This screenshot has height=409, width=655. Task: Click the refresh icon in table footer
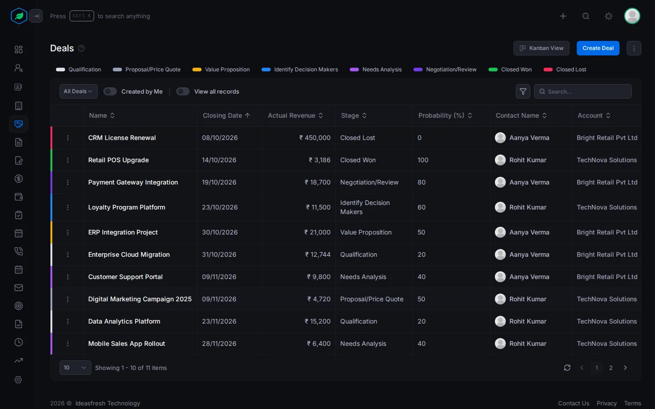coord(567,368)
